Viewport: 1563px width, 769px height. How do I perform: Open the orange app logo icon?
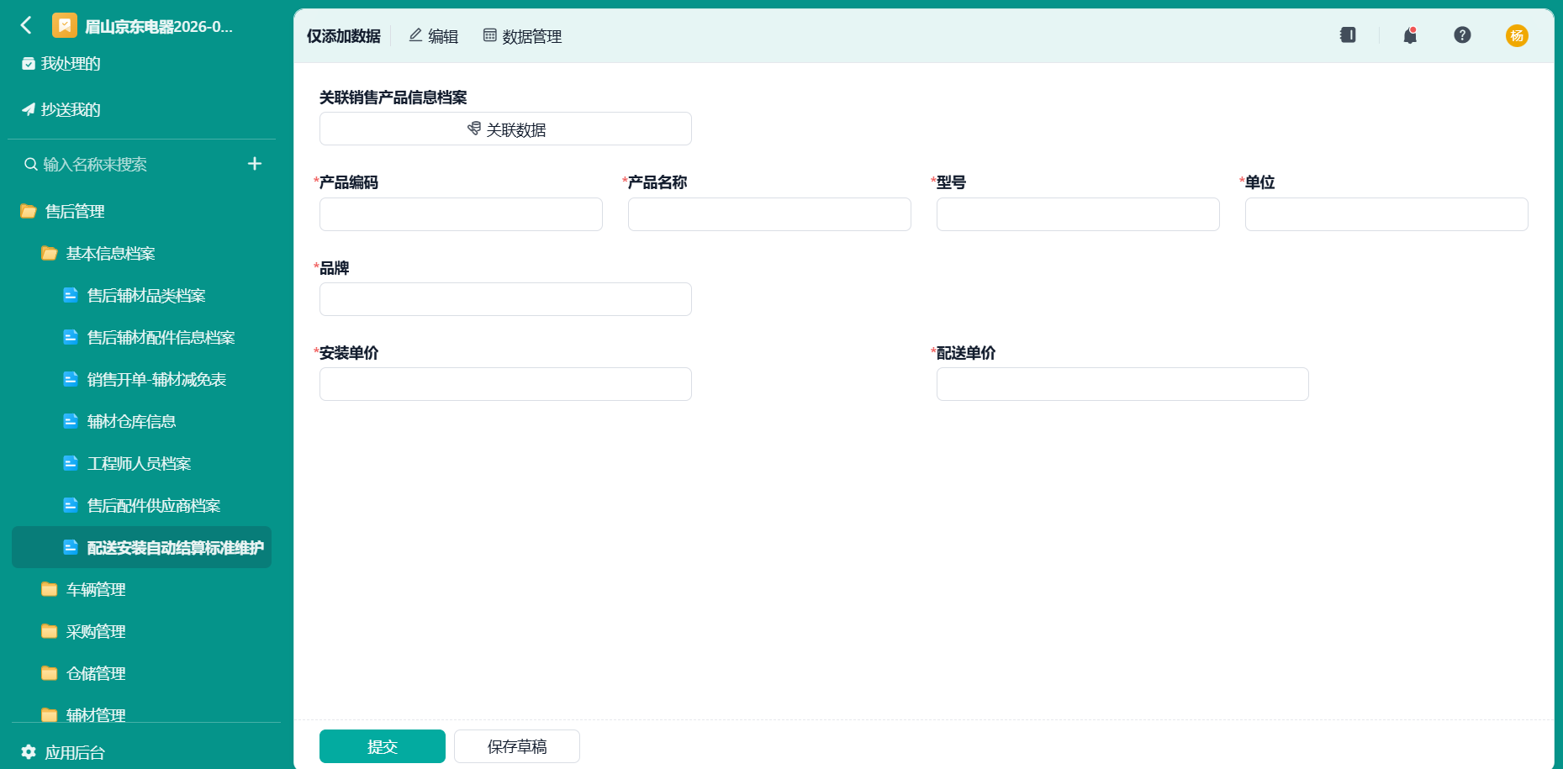pos(65,26)
